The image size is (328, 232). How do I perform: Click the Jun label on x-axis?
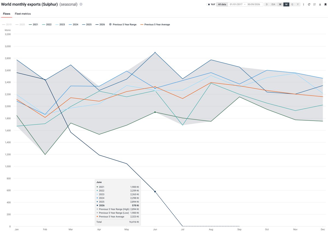coord(155,230)
